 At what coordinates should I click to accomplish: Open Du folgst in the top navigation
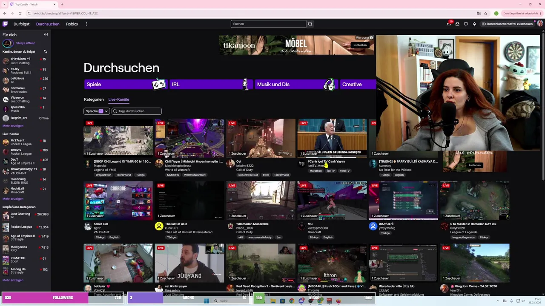tap(21, 24)
